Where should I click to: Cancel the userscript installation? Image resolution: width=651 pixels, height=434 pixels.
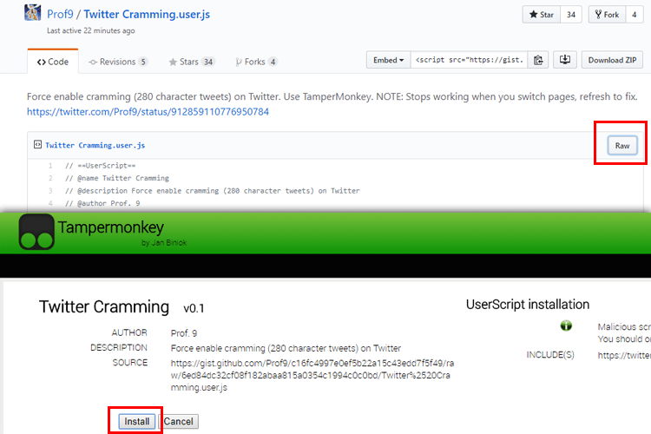(178, 421)
